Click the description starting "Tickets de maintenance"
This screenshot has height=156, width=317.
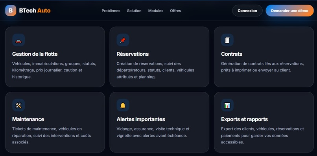[x=52, y=135]
